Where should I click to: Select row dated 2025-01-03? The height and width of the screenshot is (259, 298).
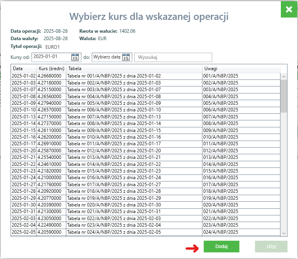point(145,83)
